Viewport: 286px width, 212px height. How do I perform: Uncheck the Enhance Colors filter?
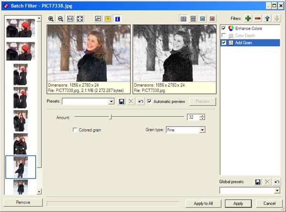(x=224, y=28)
